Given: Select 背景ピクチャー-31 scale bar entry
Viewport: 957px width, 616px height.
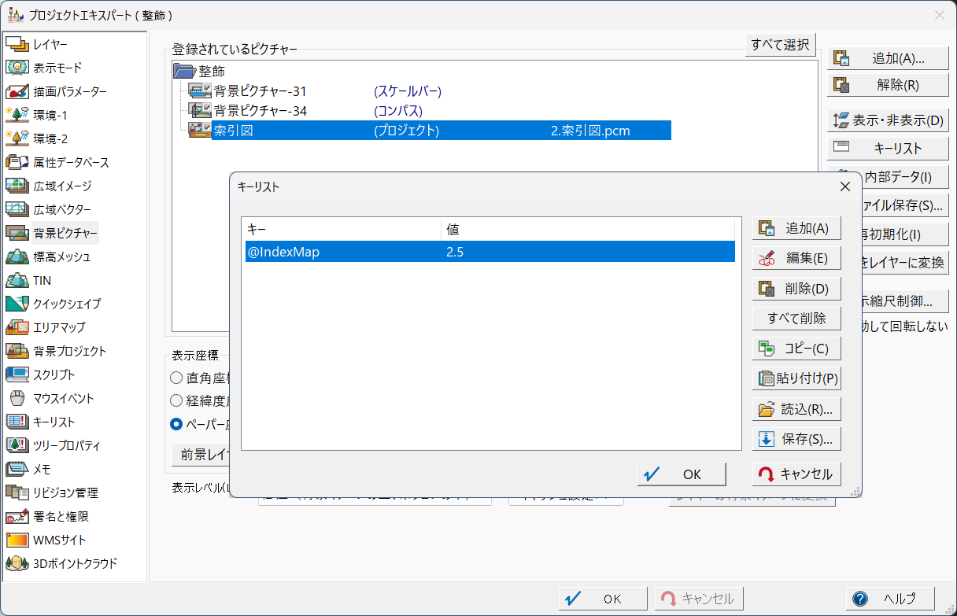Looking at the screenshot, I should [x=260, y=91].
